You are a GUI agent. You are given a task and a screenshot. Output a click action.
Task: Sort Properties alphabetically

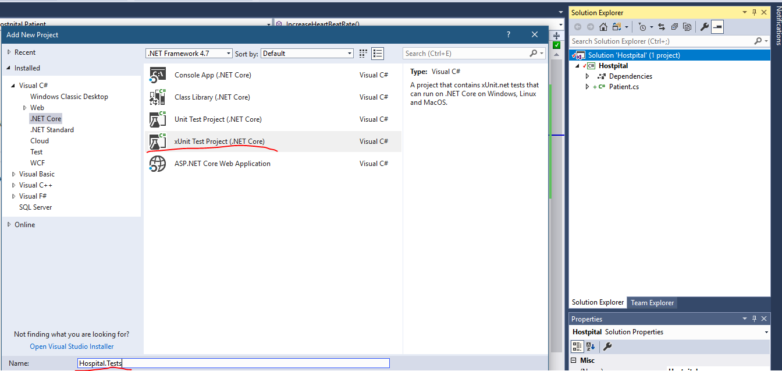[591, 347]
